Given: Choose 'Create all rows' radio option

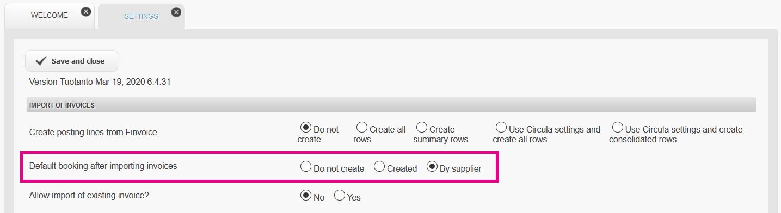Looking at the screenshot, I should click(x=362, y=128).
